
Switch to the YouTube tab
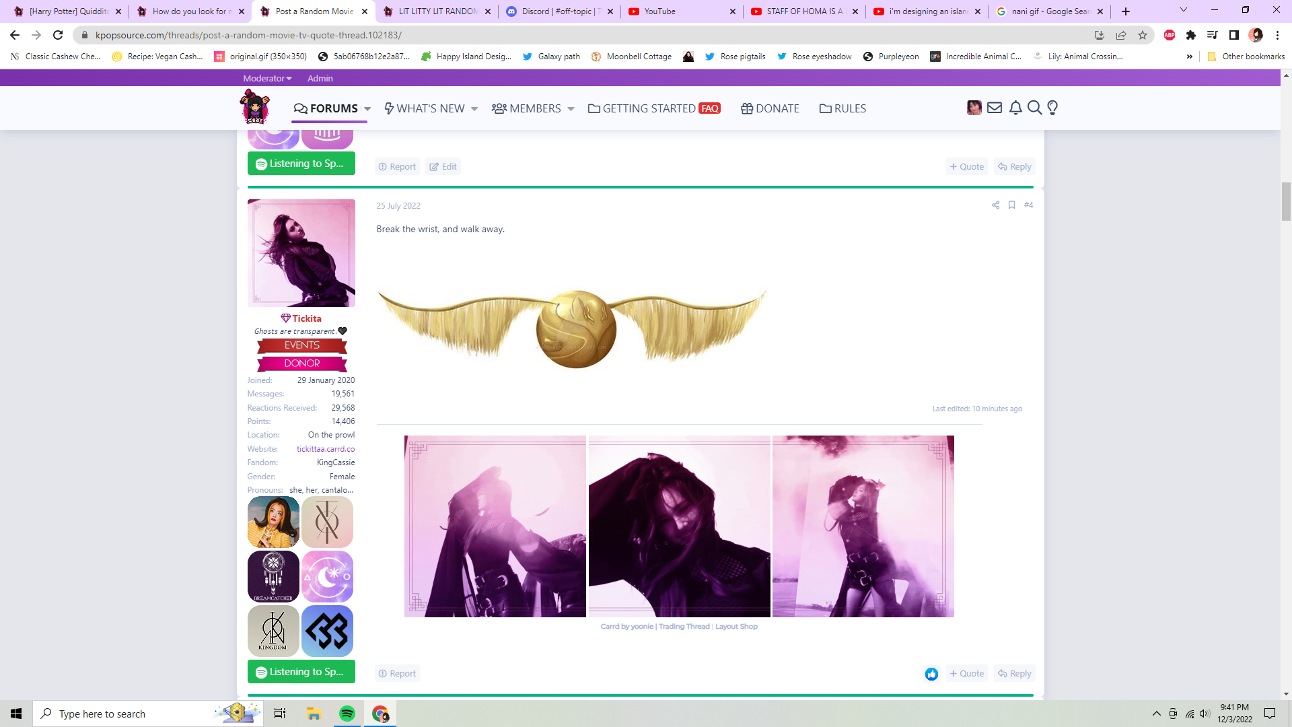682,11
